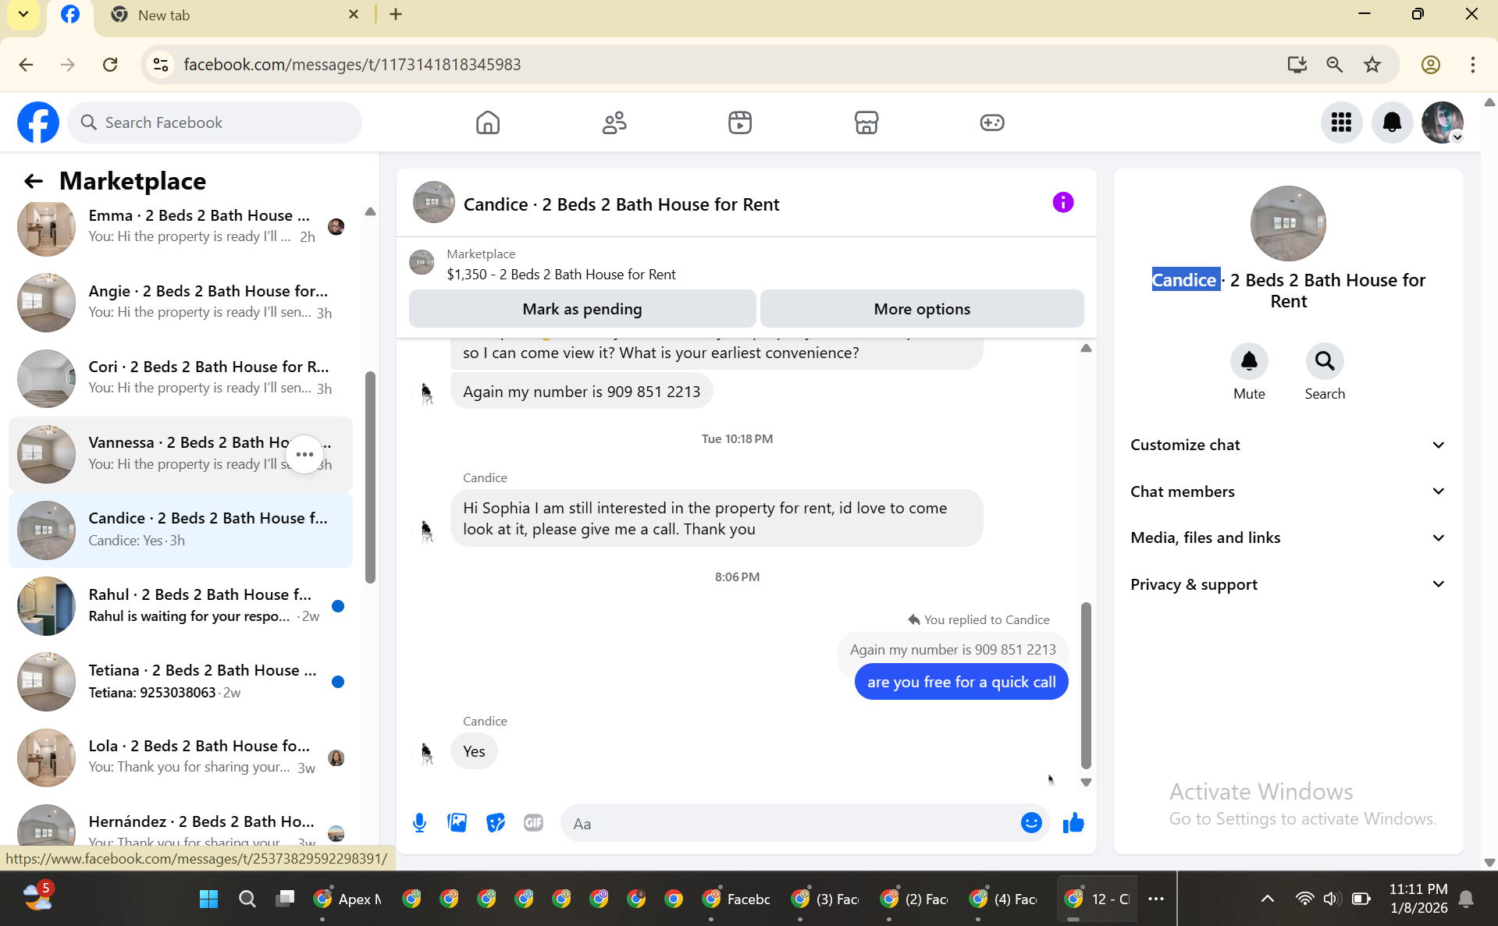Click the Candice listing thumbnail in details panel
Screen dimensions: 1498x926
click(x=1288, y=223)
